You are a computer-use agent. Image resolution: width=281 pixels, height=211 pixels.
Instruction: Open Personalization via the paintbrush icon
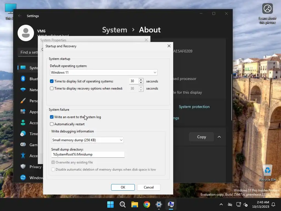23,101
